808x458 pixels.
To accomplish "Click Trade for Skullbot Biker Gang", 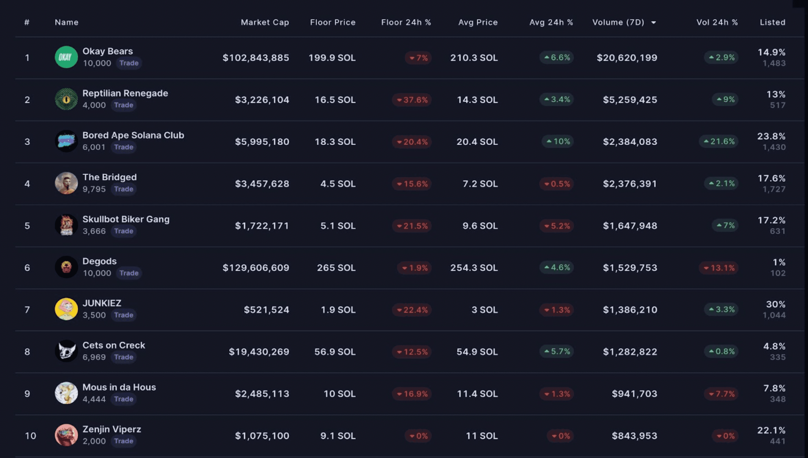I will 124,231.
